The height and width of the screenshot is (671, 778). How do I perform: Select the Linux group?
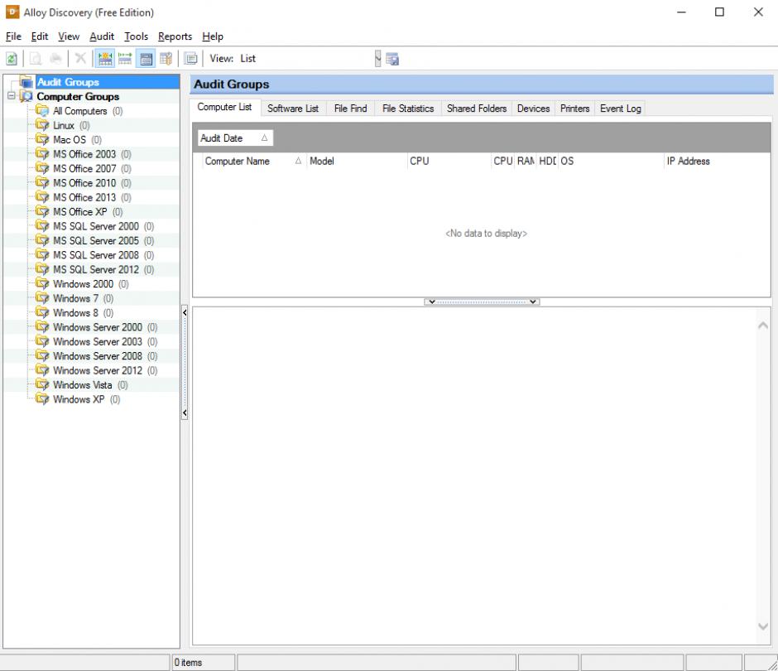tap(64, 125)
